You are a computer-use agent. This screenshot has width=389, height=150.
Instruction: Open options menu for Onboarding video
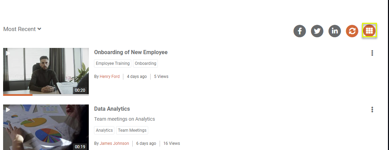pos(372,53)
